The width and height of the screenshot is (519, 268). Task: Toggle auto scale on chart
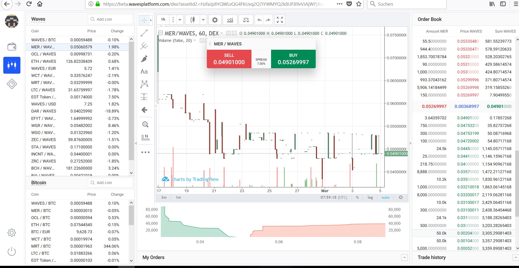tap(385, 197)
